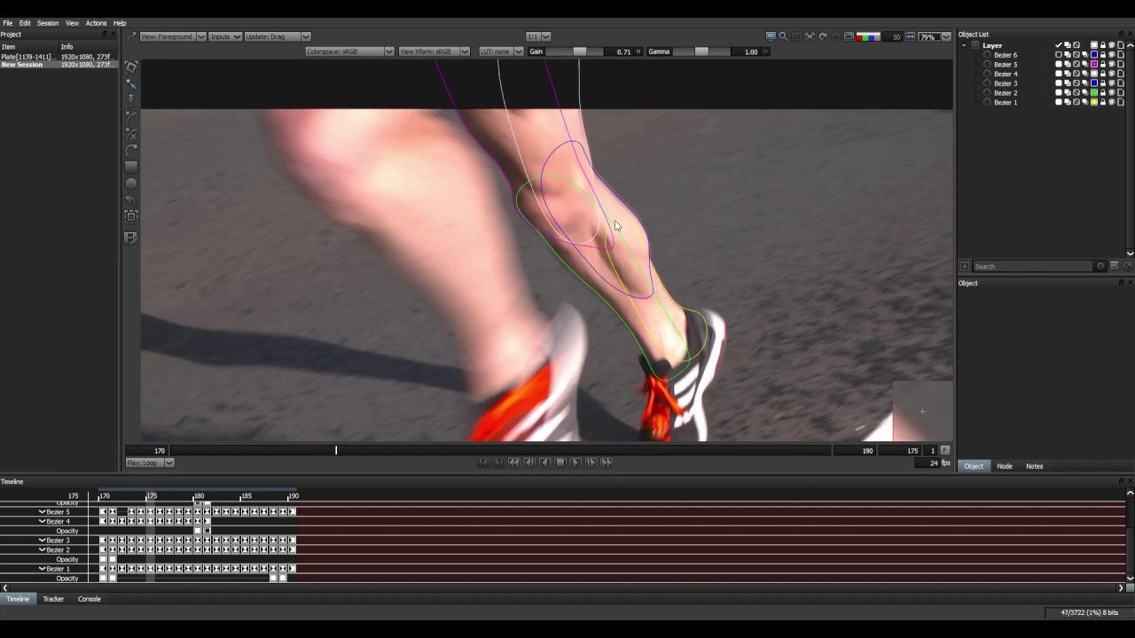The image size is (1135, 638).
Task: Open the Actions menu
Action: 96,23
